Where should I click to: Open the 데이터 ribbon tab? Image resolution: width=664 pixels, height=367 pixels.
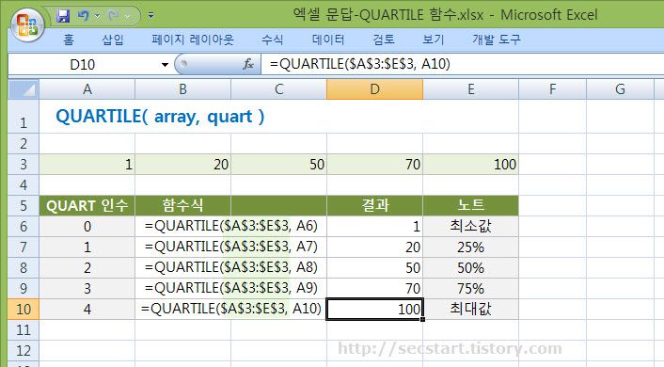pos(327,40)
